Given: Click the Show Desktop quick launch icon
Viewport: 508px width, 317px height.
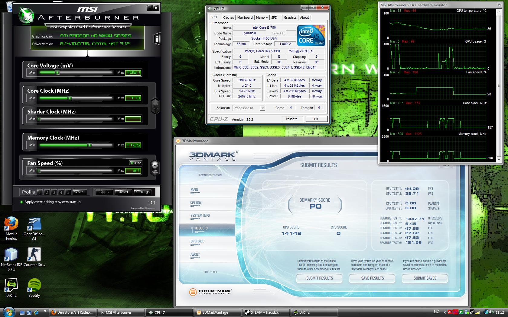Looking at the screenshot, I should click(22, 312).
